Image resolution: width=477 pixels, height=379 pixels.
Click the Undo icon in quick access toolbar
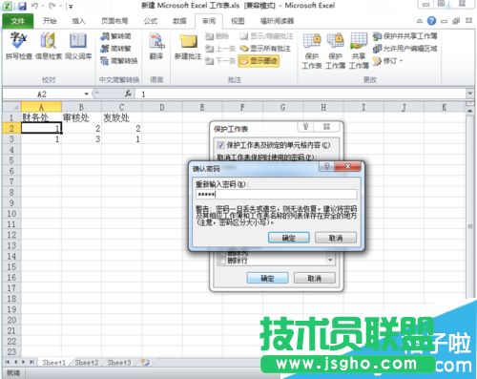[34, 6]
